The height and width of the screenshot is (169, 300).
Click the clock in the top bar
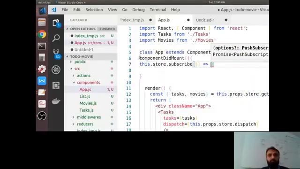pos(217,2)
